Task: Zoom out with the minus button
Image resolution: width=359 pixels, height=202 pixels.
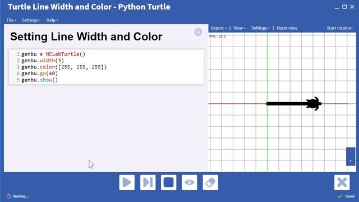Action: (x=351, y=152)
